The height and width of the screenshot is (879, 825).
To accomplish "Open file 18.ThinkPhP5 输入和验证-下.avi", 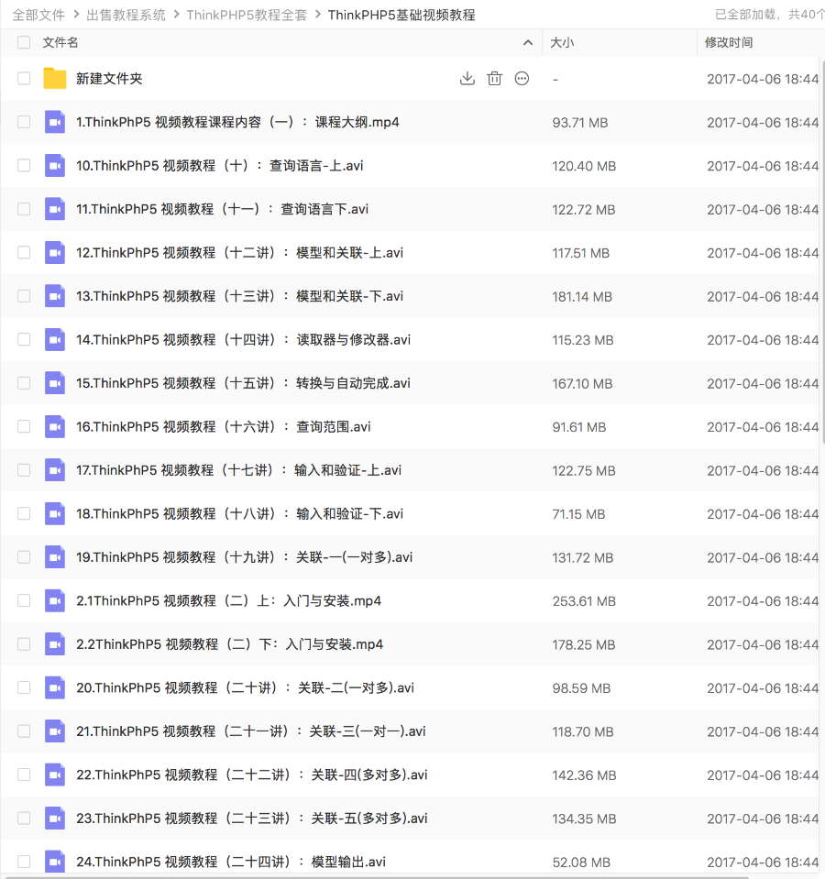I will coord(240,514).
